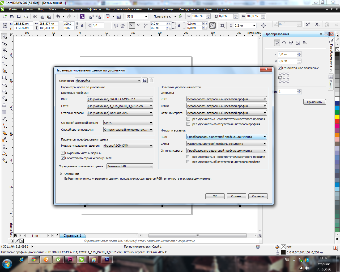Open 'Способ цветопередачи' dropdown
This screenshot has width=340, height=272.
tap(128, 130)
